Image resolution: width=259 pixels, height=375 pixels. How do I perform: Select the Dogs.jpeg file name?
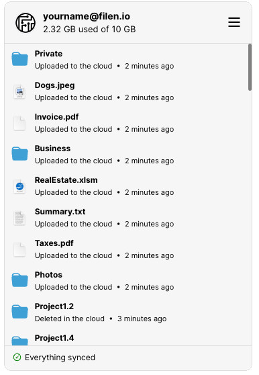[x=54, y=85]
